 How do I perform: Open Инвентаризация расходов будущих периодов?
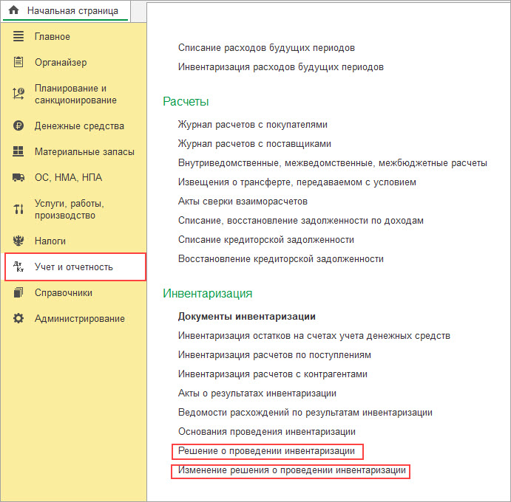click(x=280, y=67)
